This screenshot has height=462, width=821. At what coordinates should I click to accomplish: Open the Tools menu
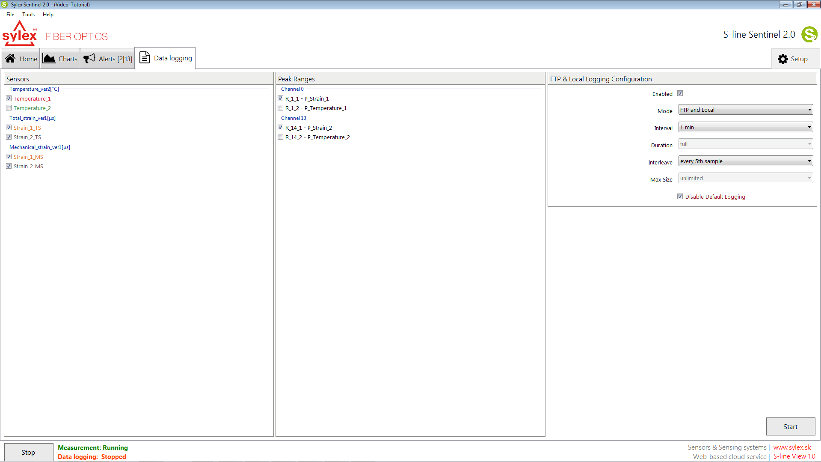point(28,15)
